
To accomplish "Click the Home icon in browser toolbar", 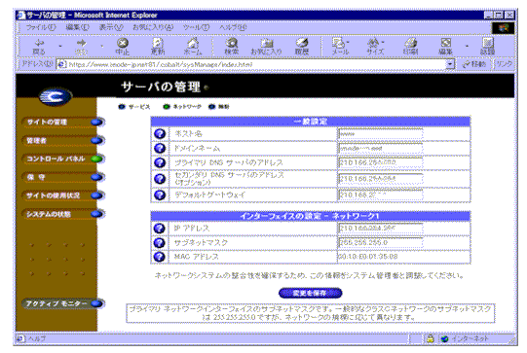I will point(193,47).
